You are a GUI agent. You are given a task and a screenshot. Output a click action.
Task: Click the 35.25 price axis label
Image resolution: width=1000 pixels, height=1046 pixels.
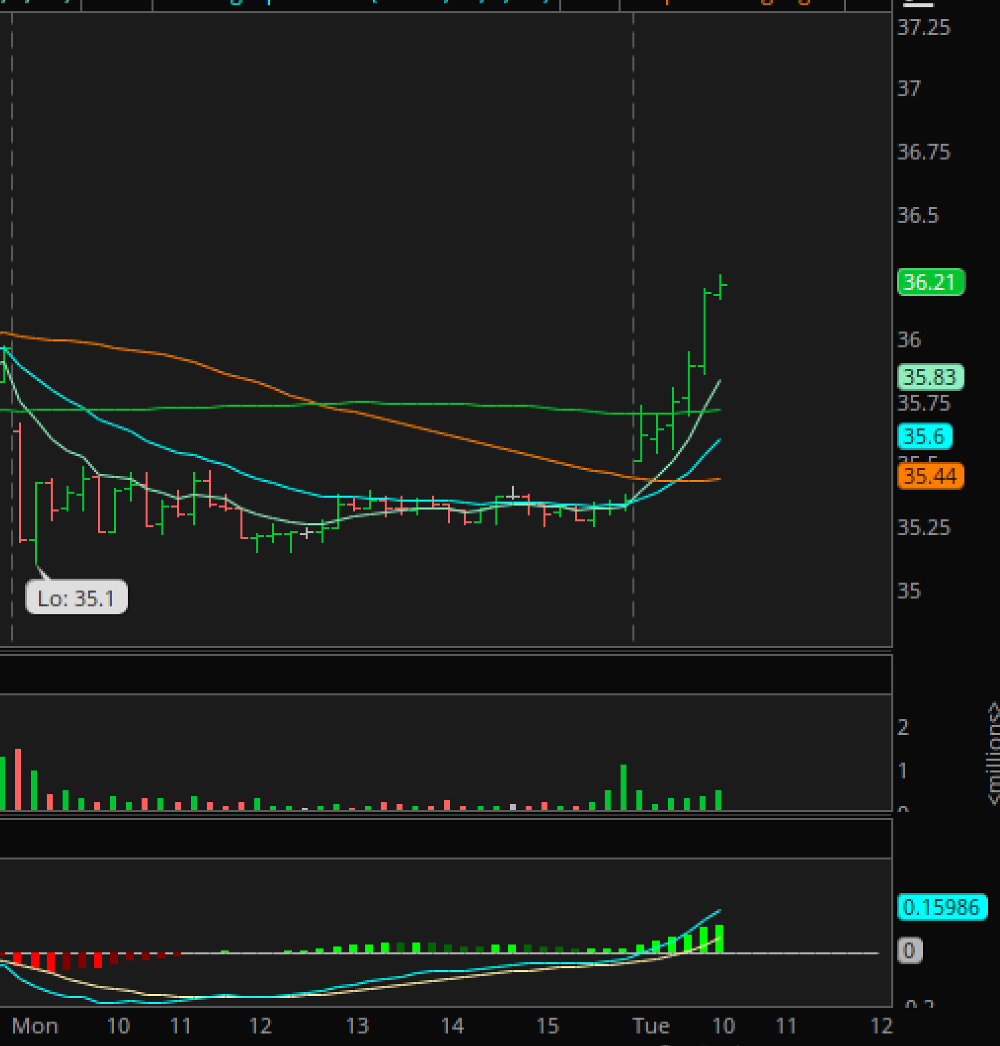tap(924, 528)
